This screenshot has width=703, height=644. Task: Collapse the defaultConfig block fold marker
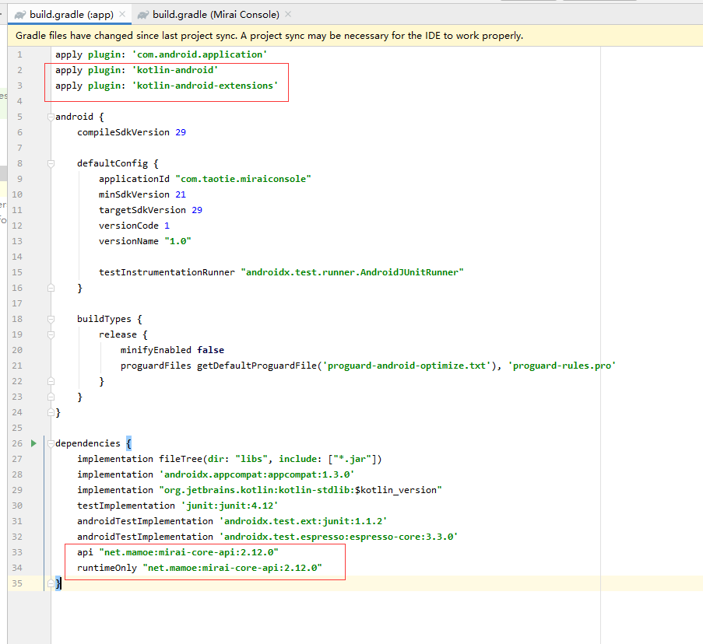51,163
